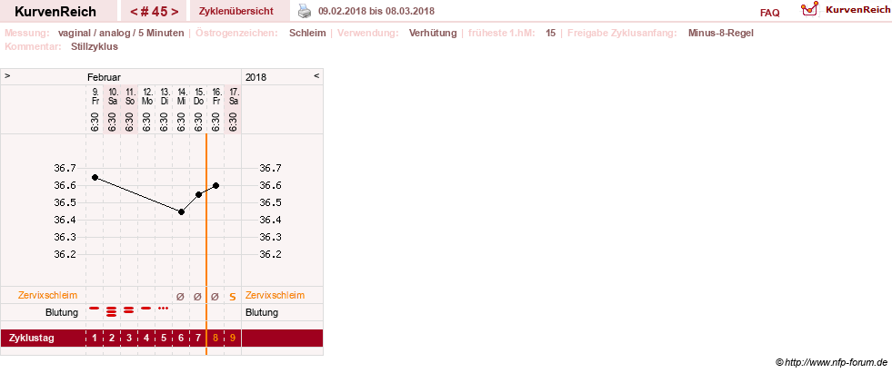Viewport: 892px width, 373px height.
Task: Click the # 45 cycle number
Action: click(155, 12)
